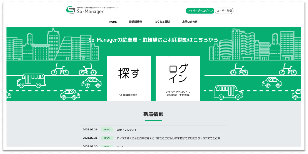This screenshot has width=308, height=154.
Task: Click the マイページへログイン 定期更新・予約確認 caption
Action: [178, 93]
